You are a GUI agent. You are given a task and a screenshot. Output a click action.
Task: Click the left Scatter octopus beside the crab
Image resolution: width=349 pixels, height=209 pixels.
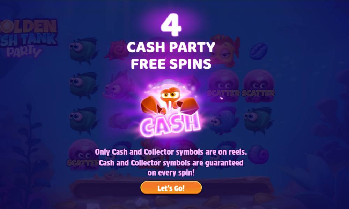click(223, 86)
